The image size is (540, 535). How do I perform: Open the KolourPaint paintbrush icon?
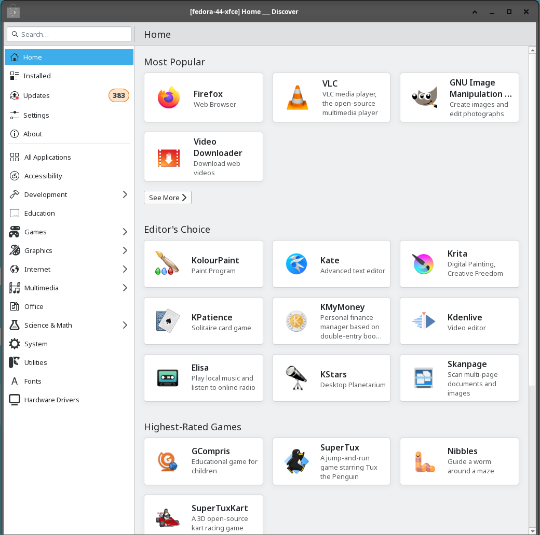167,263
